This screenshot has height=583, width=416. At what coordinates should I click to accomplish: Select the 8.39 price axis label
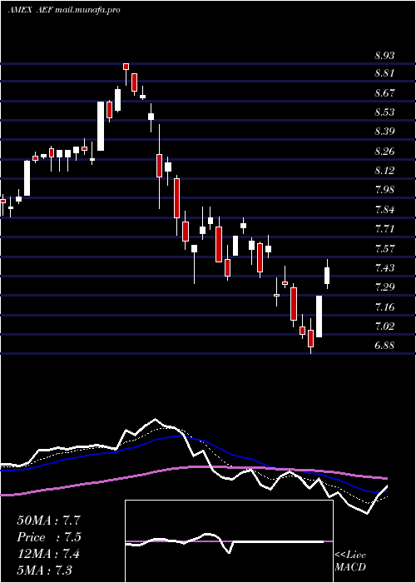pyautogui.click(x=384, y=132)
